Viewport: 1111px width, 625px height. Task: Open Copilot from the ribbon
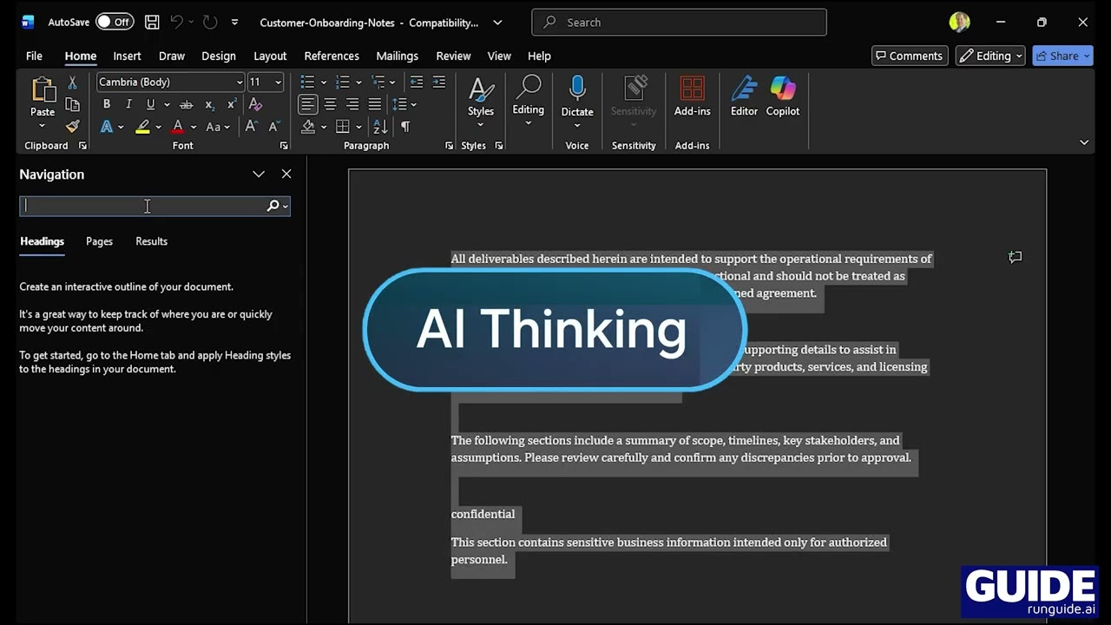click(782, 96)
